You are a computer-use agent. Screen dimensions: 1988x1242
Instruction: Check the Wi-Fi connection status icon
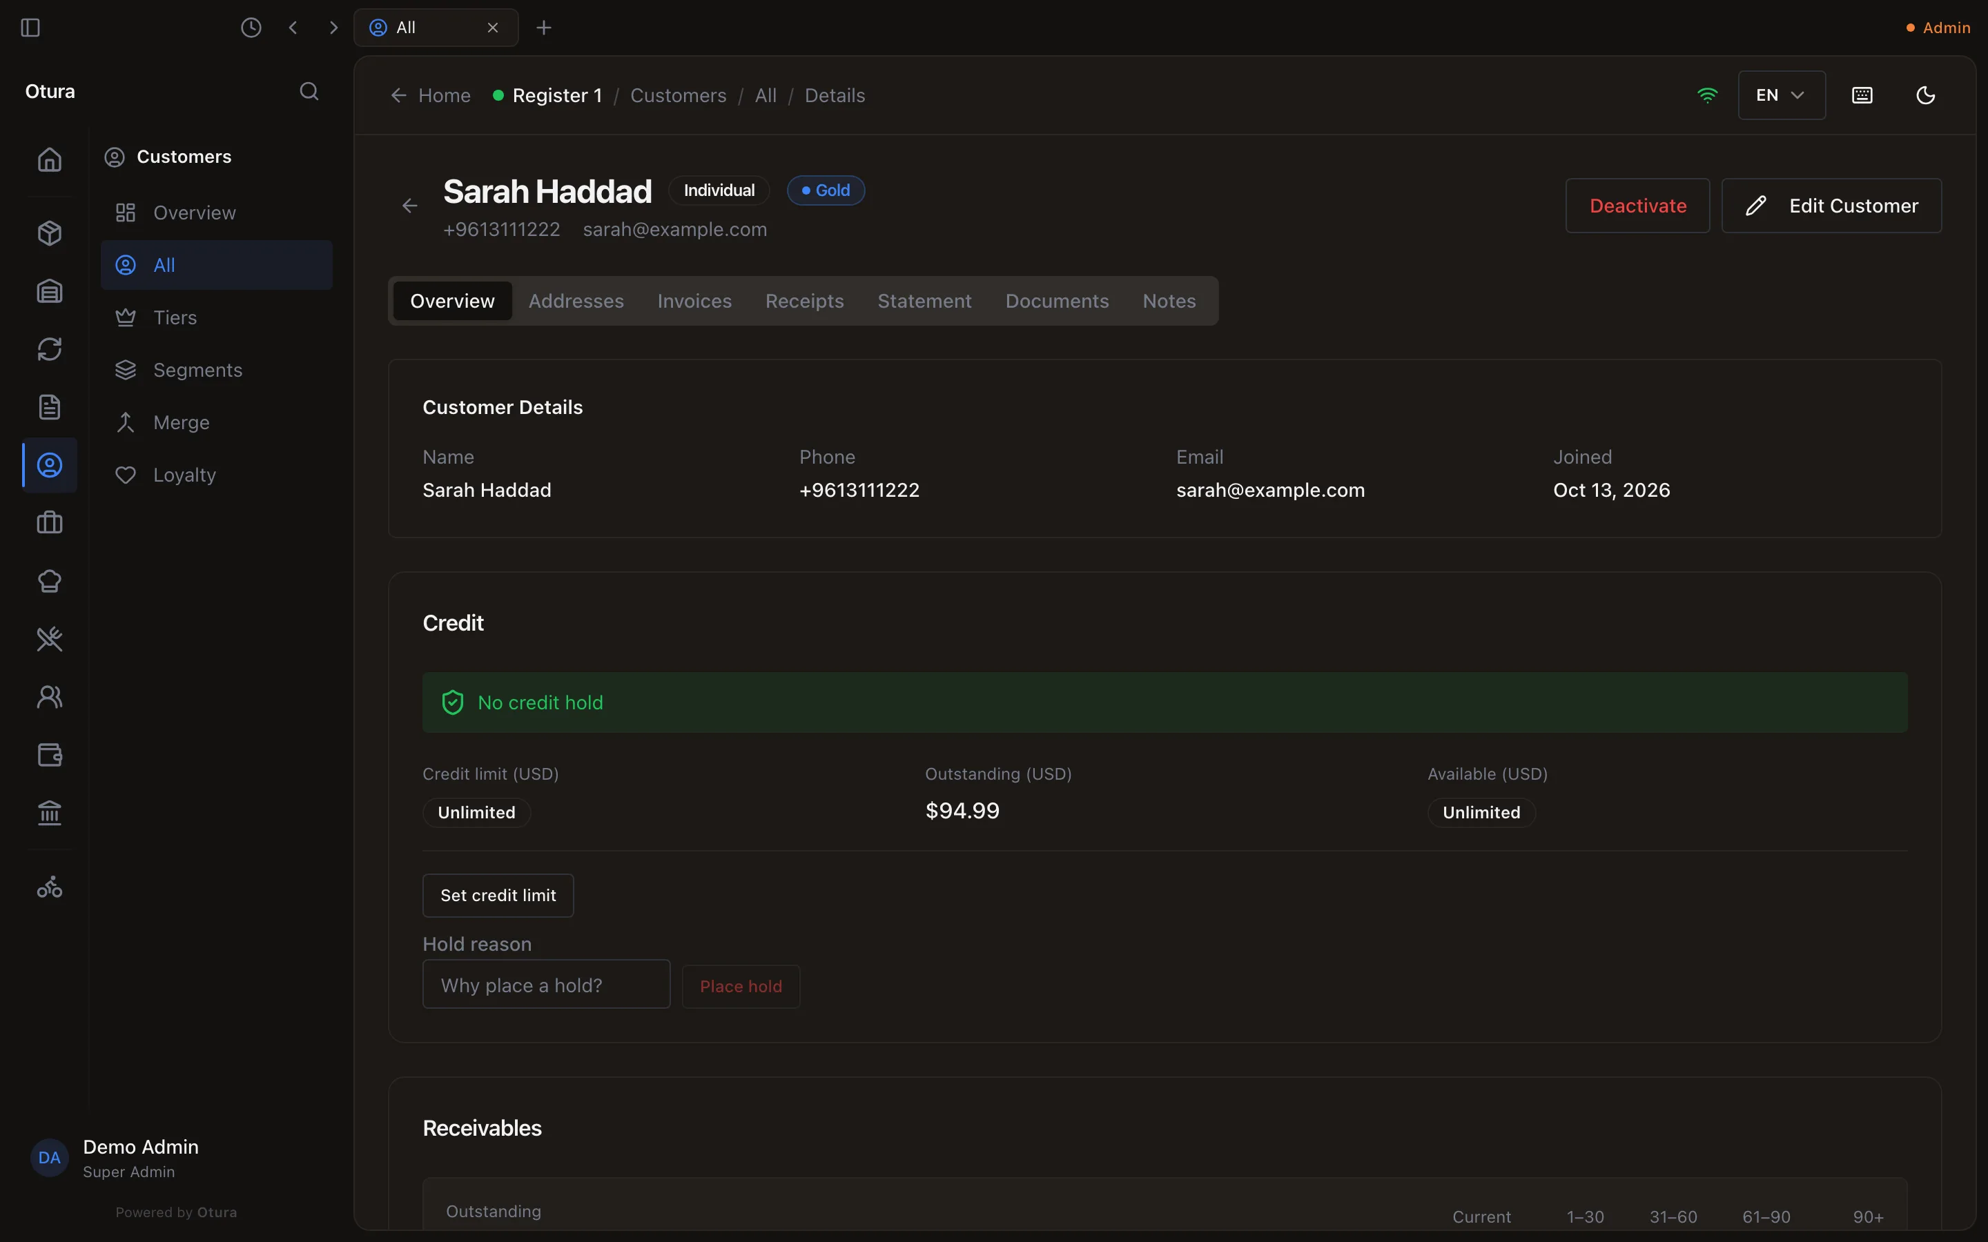pyautogui.click(x=1707, y=95)
